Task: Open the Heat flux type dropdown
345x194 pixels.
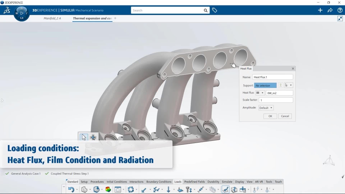Action: (x=260, y=93)
